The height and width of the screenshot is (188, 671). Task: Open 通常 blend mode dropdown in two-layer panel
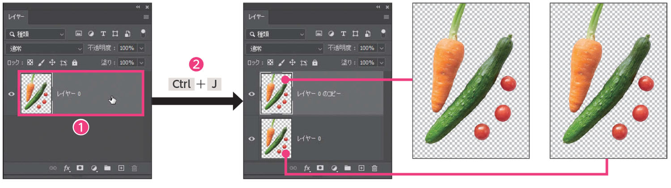point(285,48)
